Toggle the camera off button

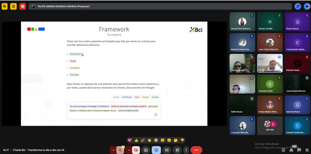click(x=136, y=150)
